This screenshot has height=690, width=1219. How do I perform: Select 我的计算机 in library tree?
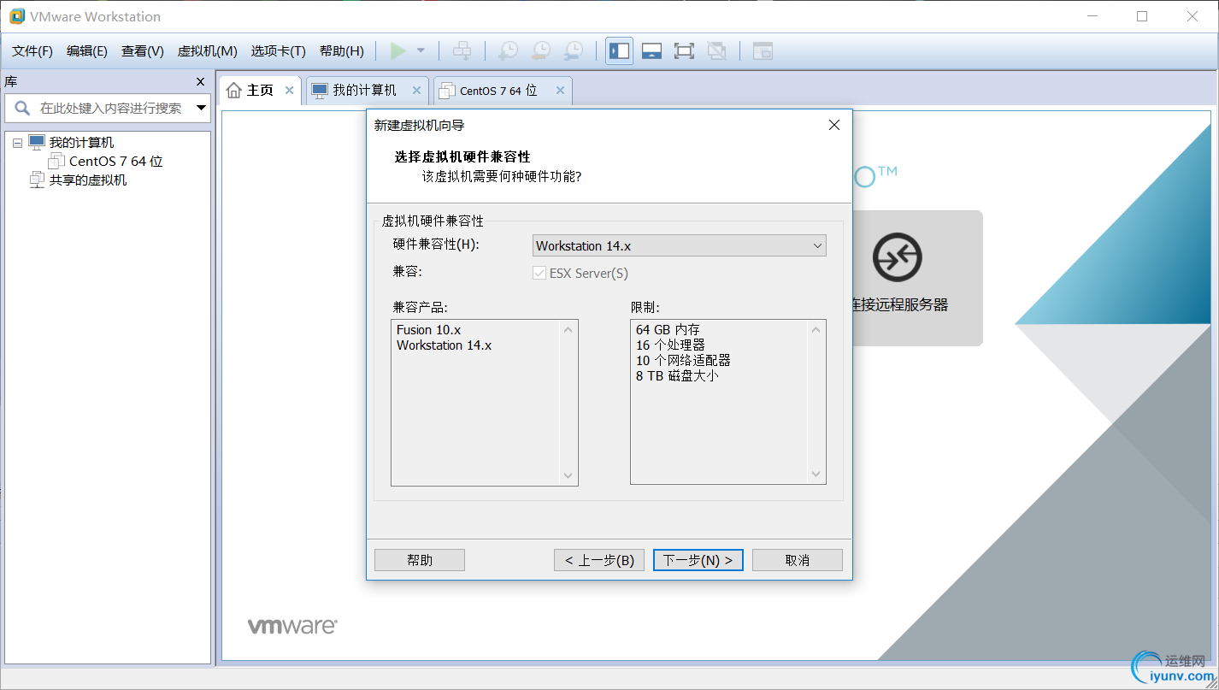coord(81,143)
